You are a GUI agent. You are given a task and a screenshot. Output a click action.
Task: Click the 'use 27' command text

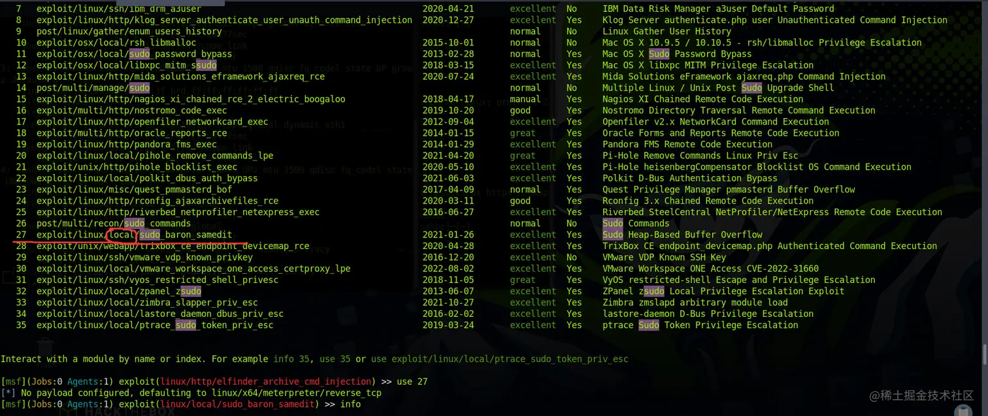(412, 381)
